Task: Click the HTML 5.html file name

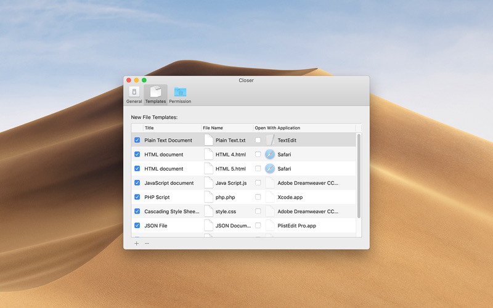Action: (230, 169)
